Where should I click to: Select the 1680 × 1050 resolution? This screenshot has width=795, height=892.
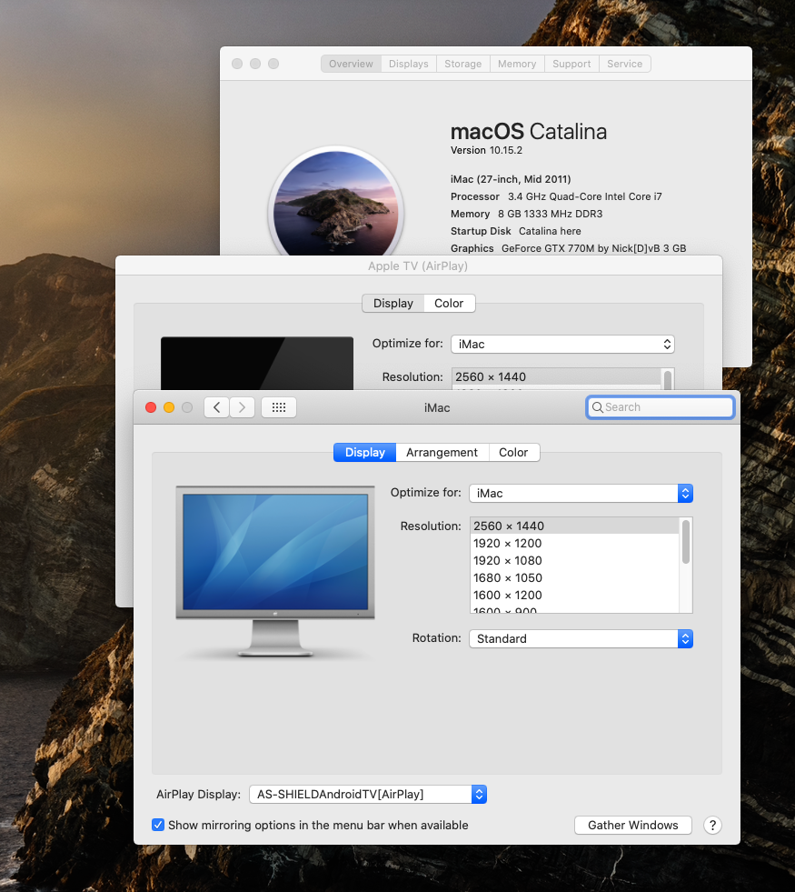click(x=574, y=577)
